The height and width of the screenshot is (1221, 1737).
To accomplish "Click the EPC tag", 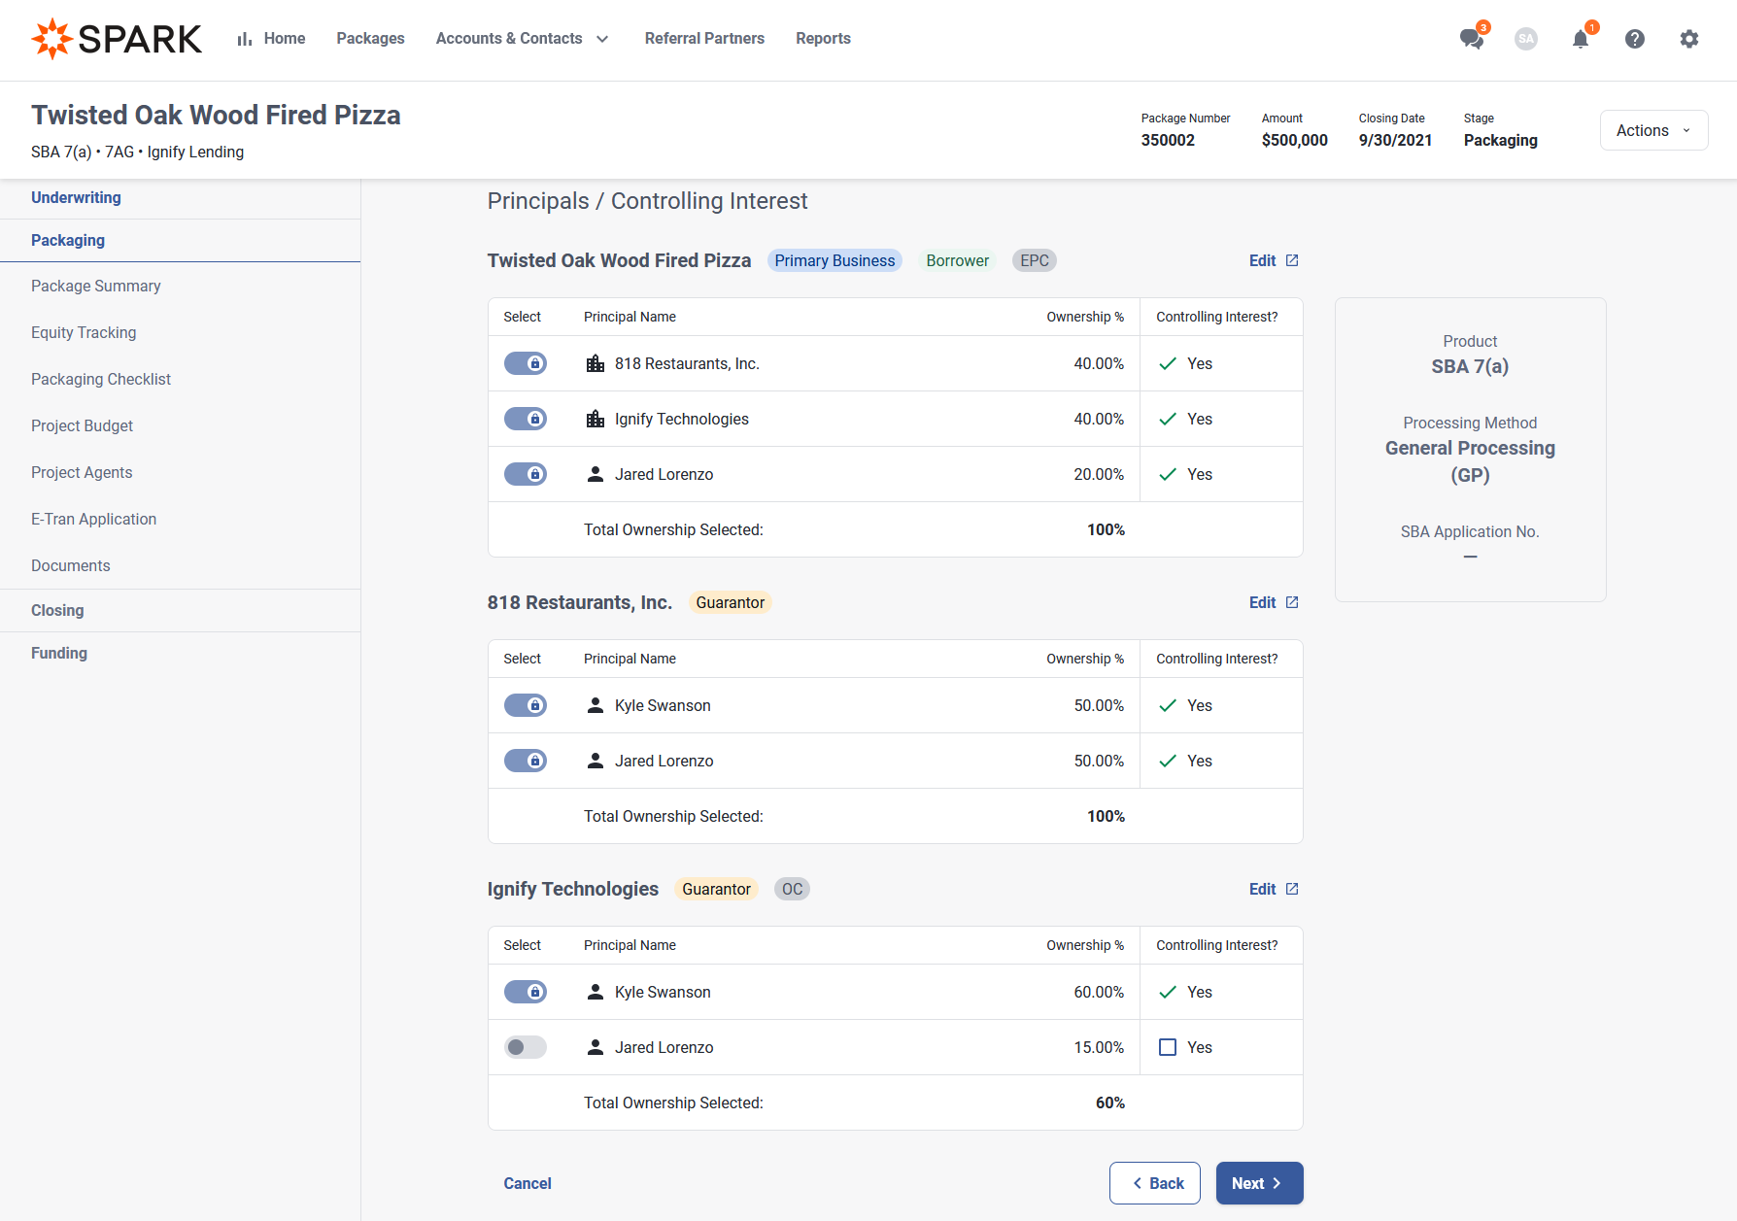I will pos(1035,260).
